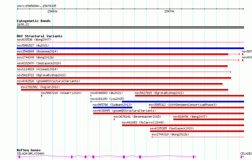The width and height of the screenshot is (252, 160).
Task: Click the 15470k ruler label
Action: 169,11
